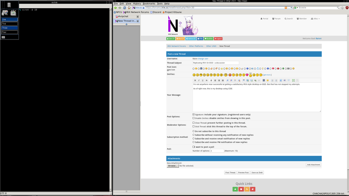The height and width of the screenshot is (196, 349).
Task: Open get more smilies link
Action: click(267, 75)
